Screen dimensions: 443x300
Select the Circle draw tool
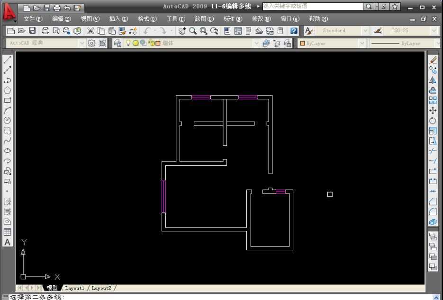[8, 121]
